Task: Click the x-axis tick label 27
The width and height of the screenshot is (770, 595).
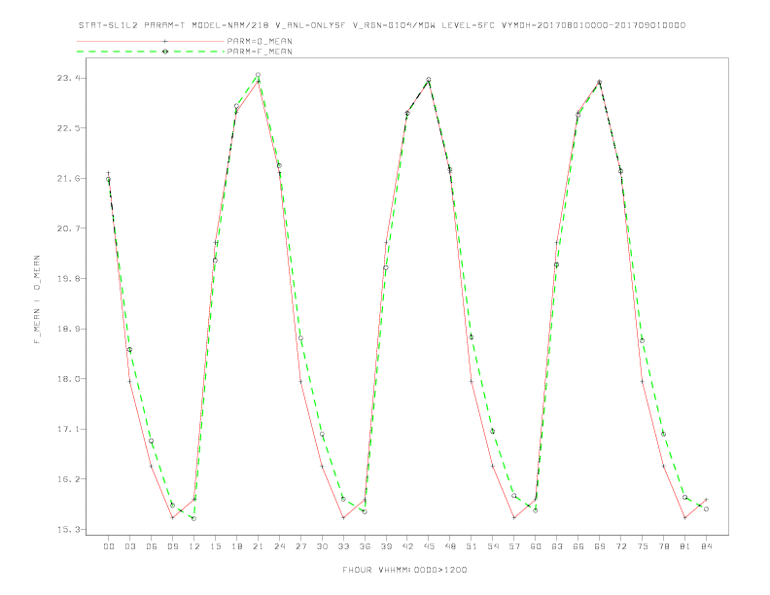Action: [300, 546]
